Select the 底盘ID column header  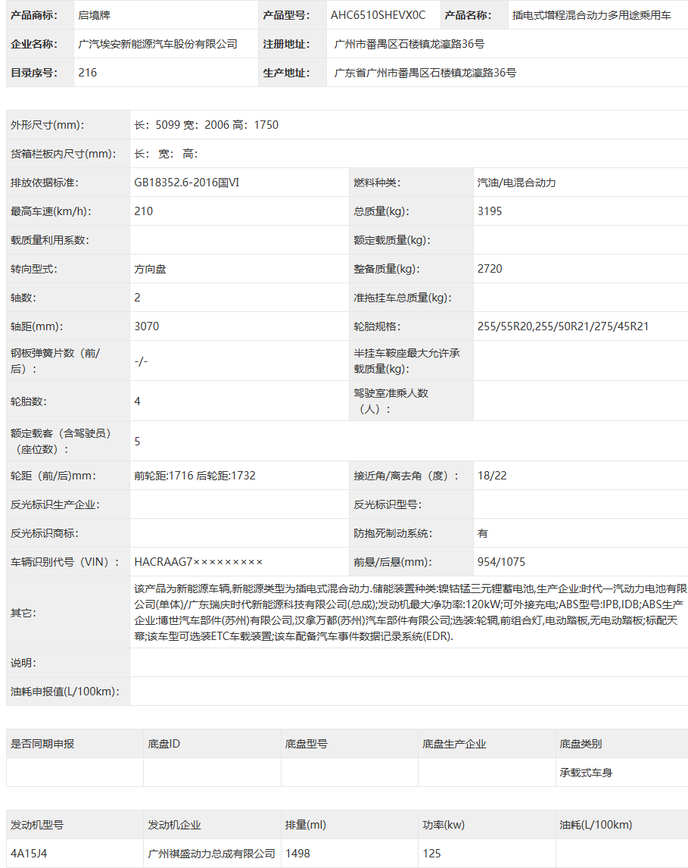click(x=163, y=744)
